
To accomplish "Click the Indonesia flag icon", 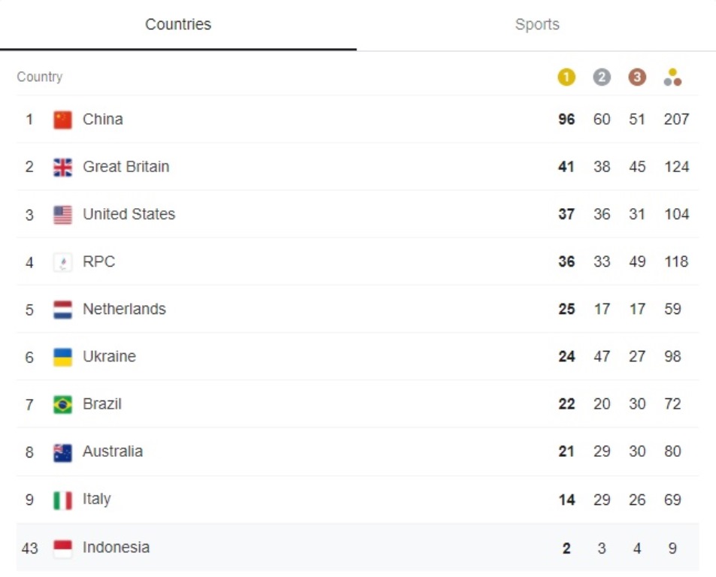I will pyautogui.click(x=63, y=548).
